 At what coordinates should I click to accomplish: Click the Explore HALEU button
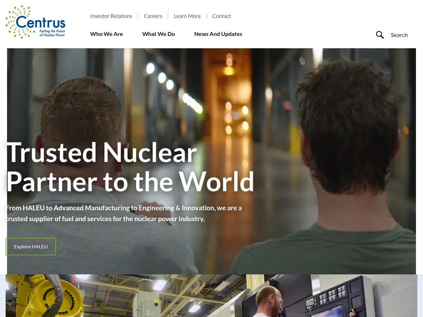pos(31,246)
